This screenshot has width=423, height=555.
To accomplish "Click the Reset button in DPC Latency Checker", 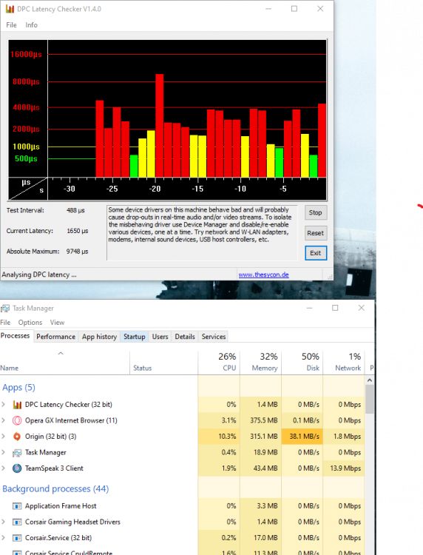I will coord(316,233).
